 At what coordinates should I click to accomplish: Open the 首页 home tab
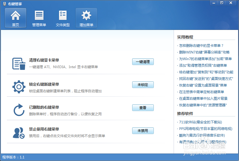16,18
